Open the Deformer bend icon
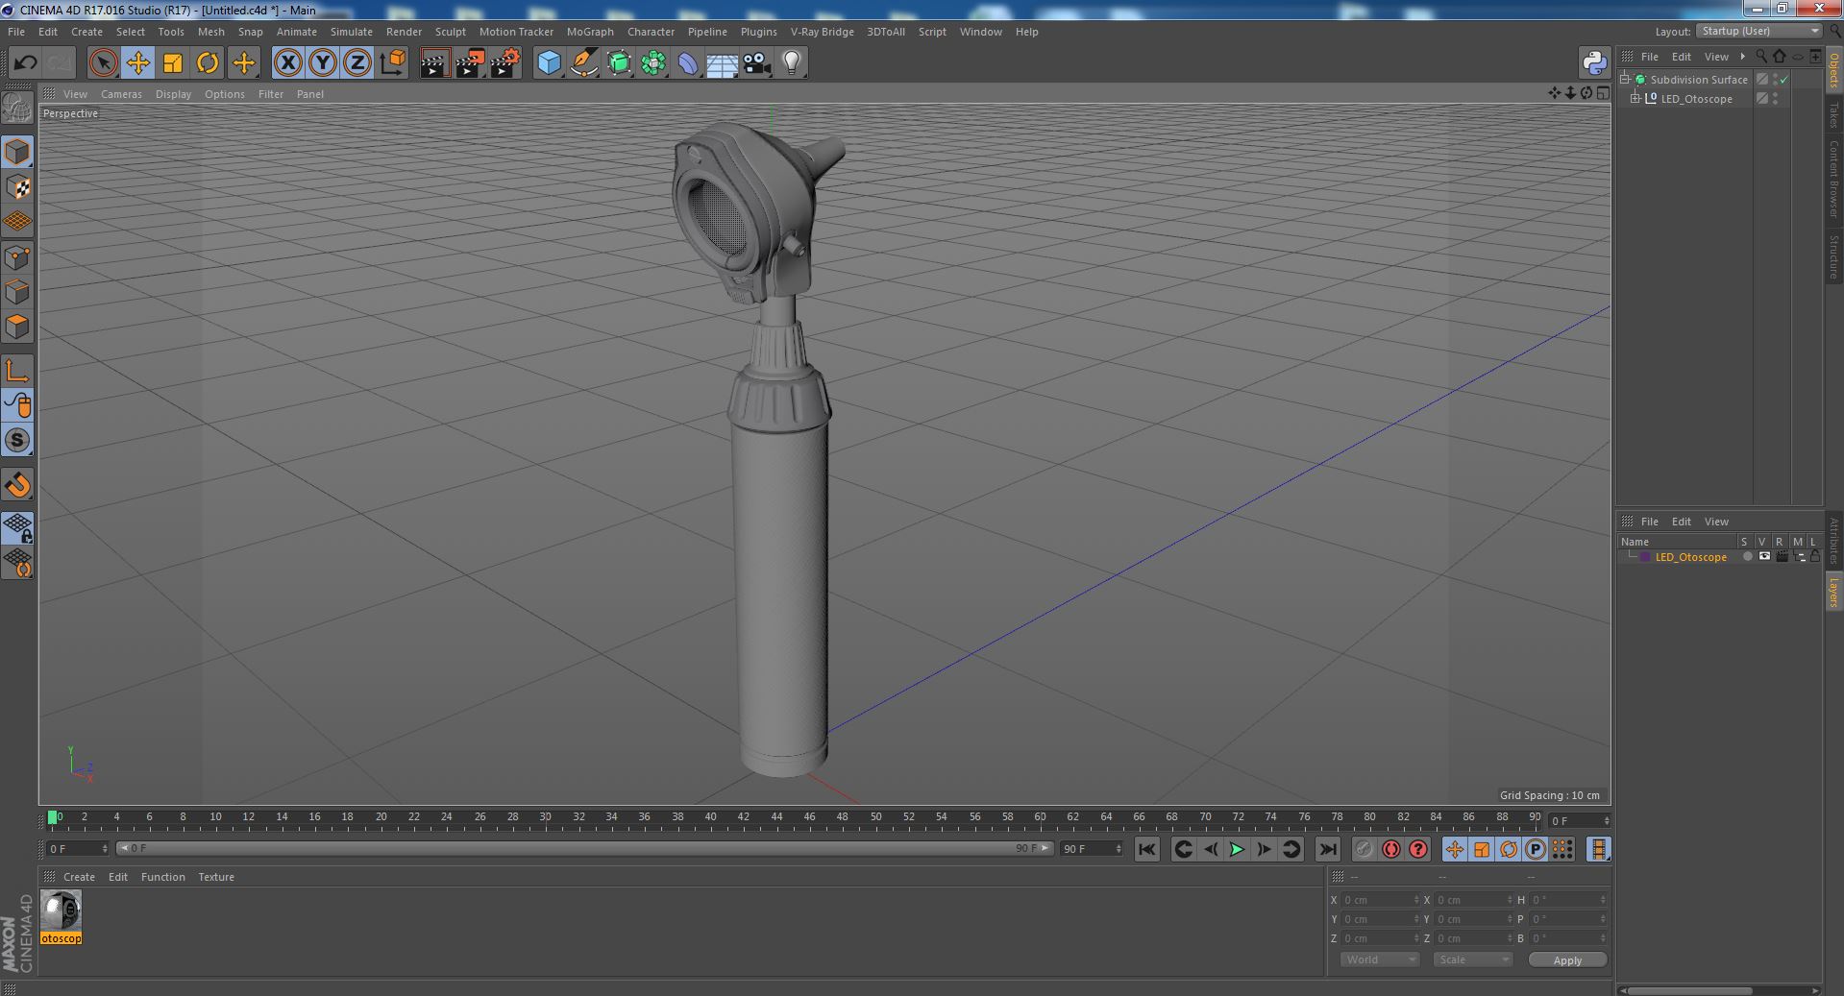The height and width of the screenshot is (996, 1844). (x=688, y=63)
